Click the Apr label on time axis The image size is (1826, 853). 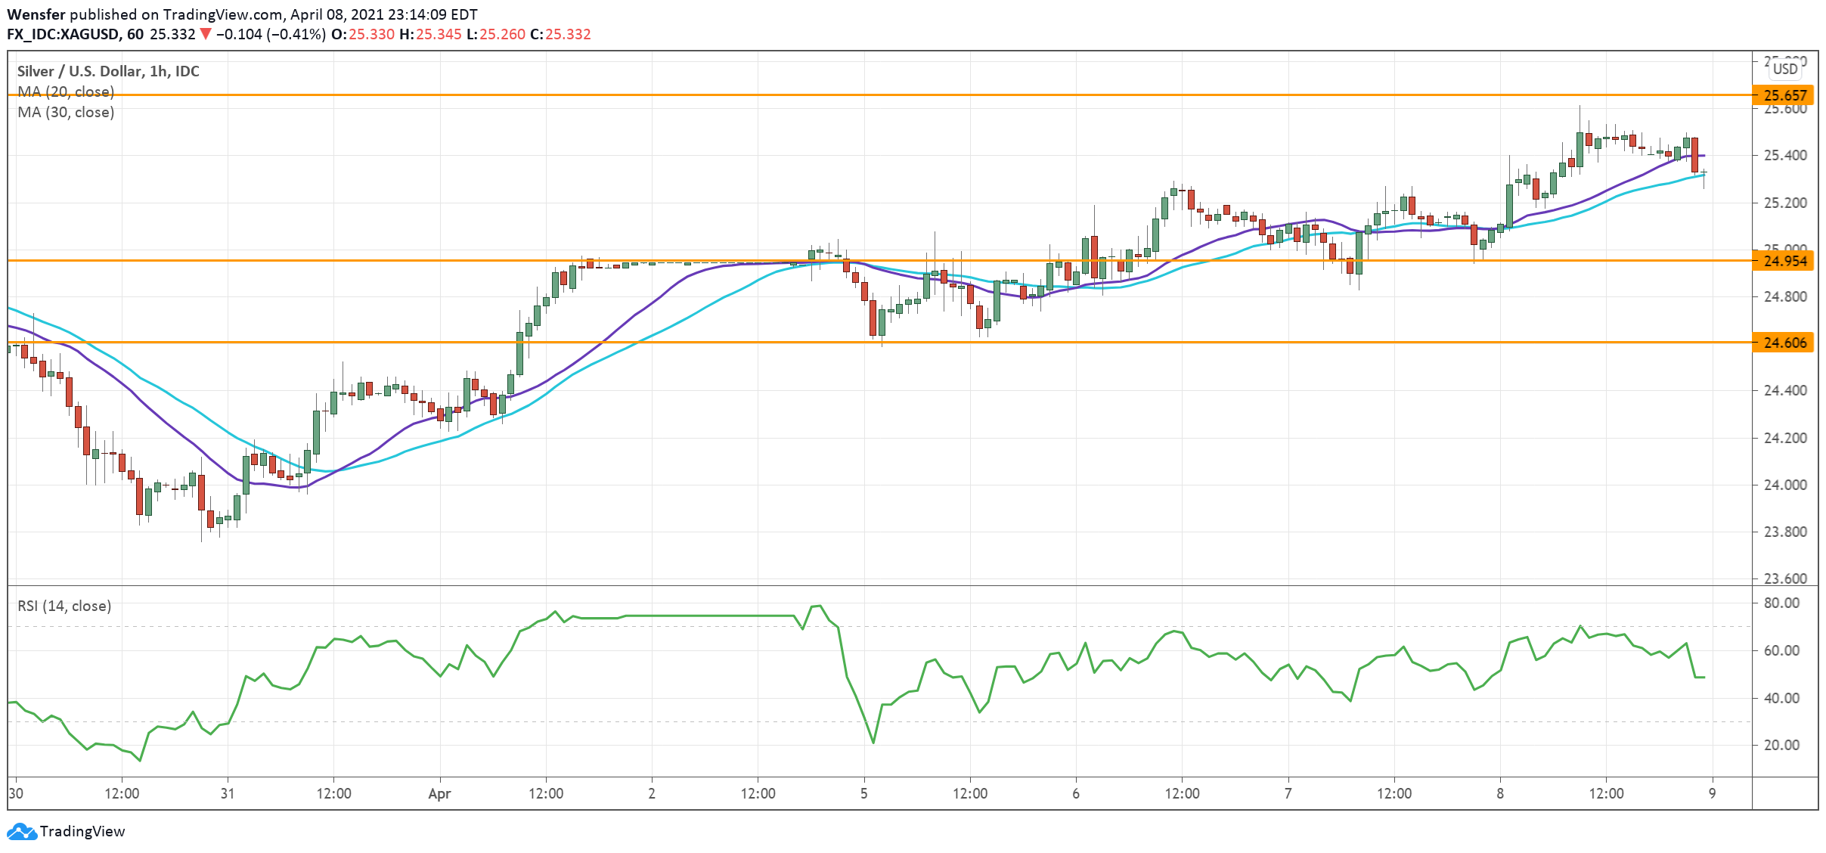tap(440, 794)
